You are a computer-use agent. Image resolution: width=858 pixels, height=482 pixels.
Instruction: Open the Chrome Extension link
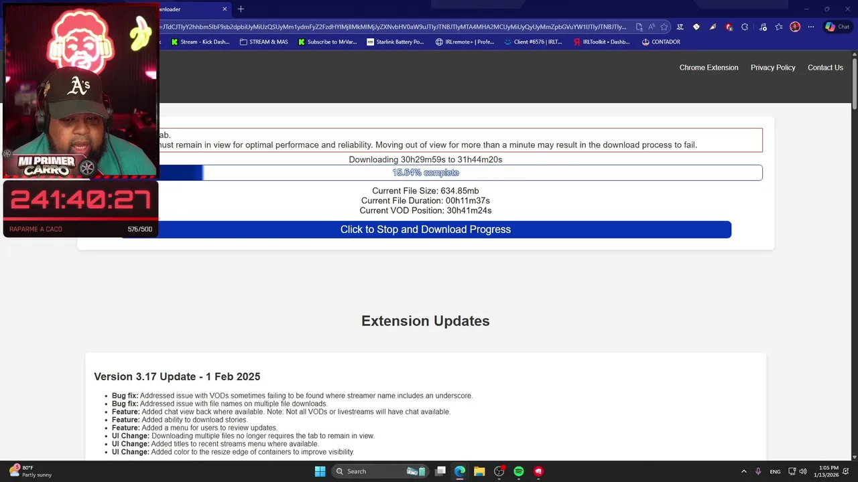coord(709,68)
